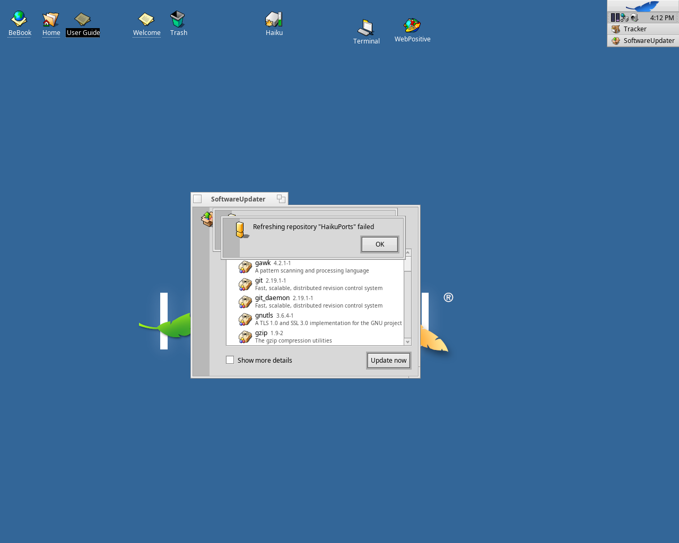The height and width of the screenshot is (543, 679).
Task: Select the gawk package row
Action: tap(316, 267)
